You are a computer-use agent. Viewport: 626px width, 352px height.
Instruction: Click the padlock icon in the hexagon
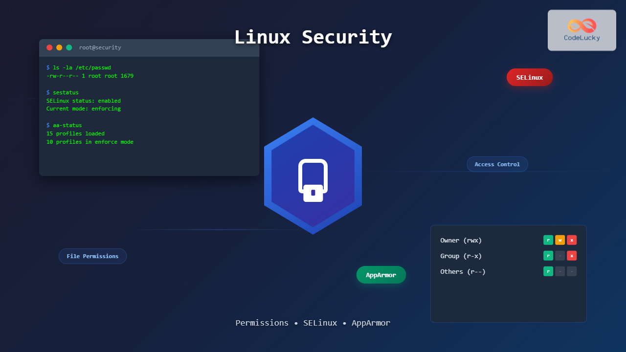tap(313, 180)
